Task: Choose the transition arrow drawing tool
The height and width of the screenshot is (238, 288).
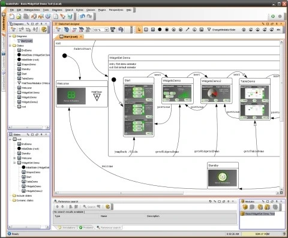Action: (x=187, y=29)
